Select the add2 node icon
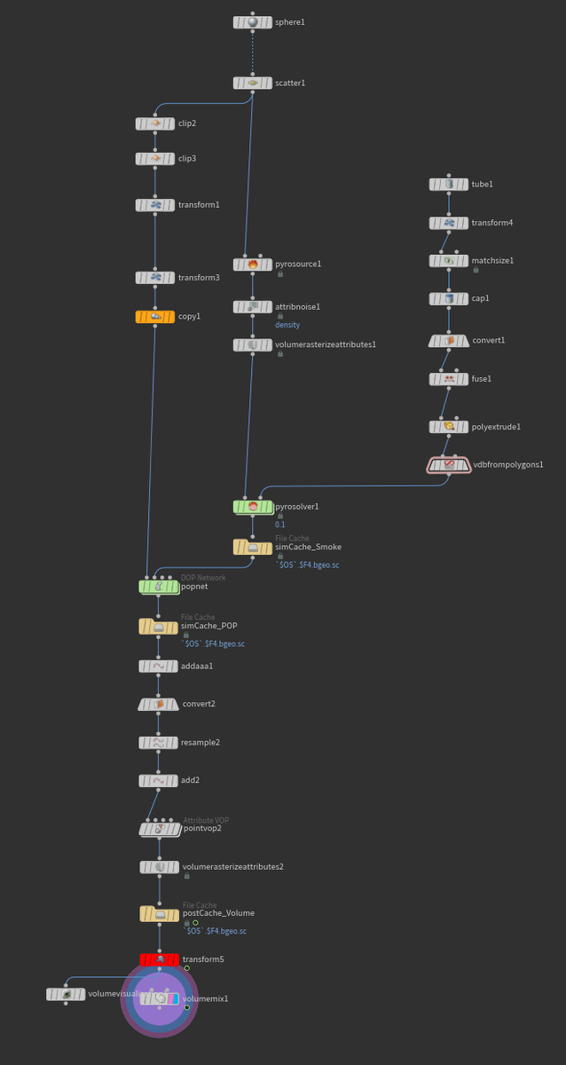Image resolution: width=566 pixels, height=1065 pixels. (159, 780)
